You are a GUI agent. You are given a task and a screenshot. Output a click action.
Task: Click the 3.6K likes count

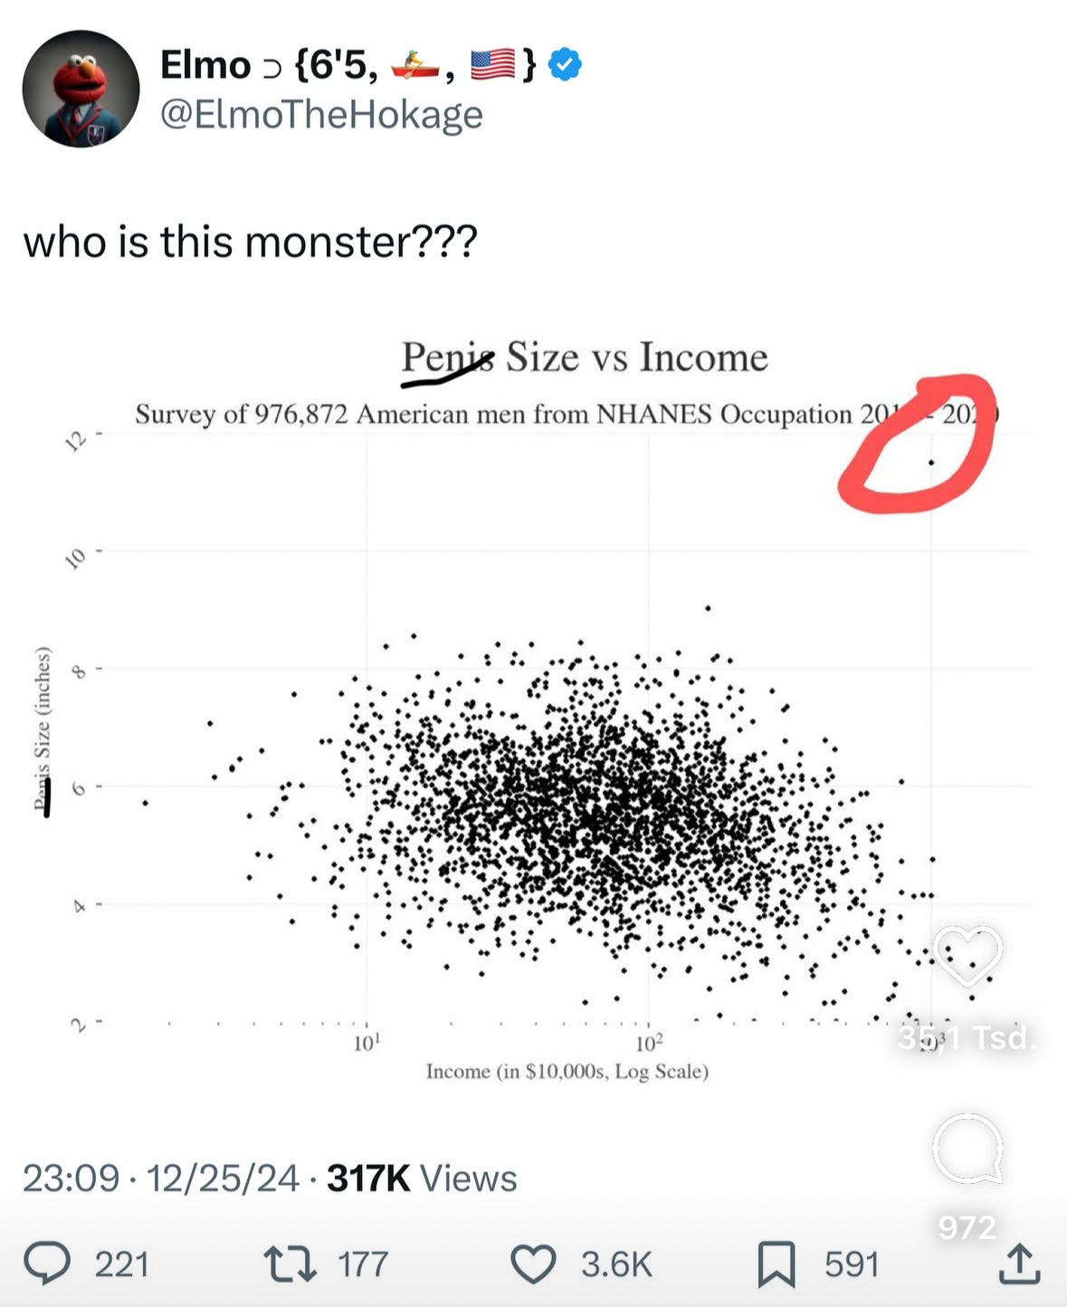coord(616,1264)
